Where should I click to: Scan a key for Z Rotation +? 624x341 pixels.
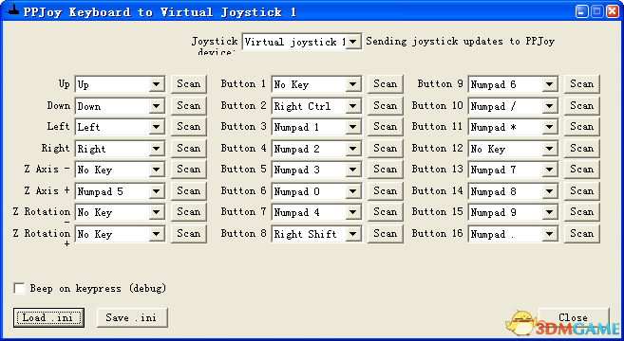pos(189,234)
